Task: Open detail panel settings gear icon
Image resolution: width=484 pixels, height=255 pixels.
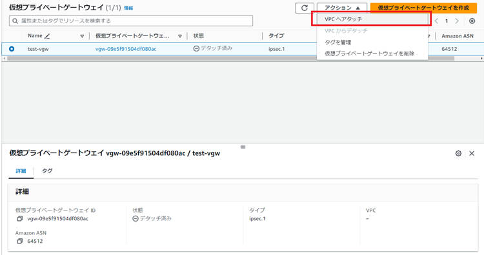Action: [458, 153]
